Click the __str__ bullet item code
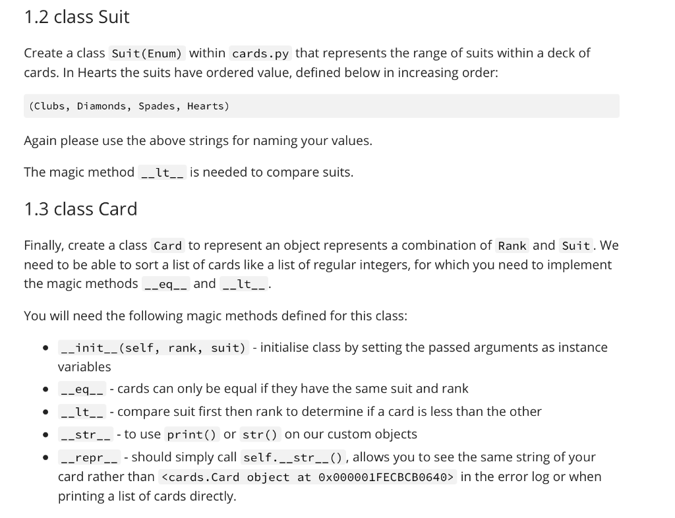Screen dimensions: 675x518 [86, 434]
